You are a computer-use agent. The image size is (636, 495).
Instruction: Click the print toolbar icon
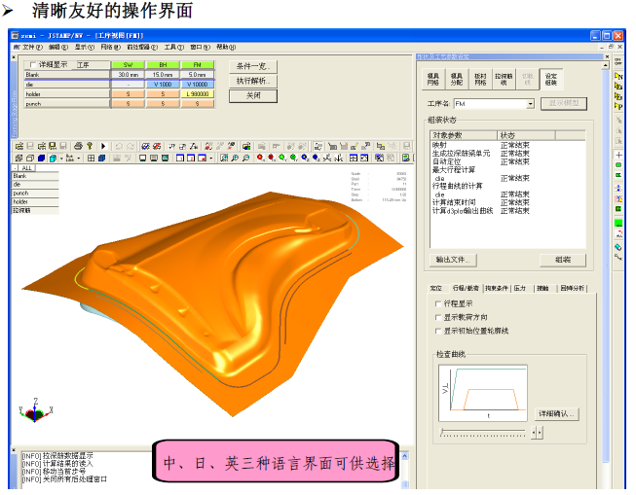78,146
